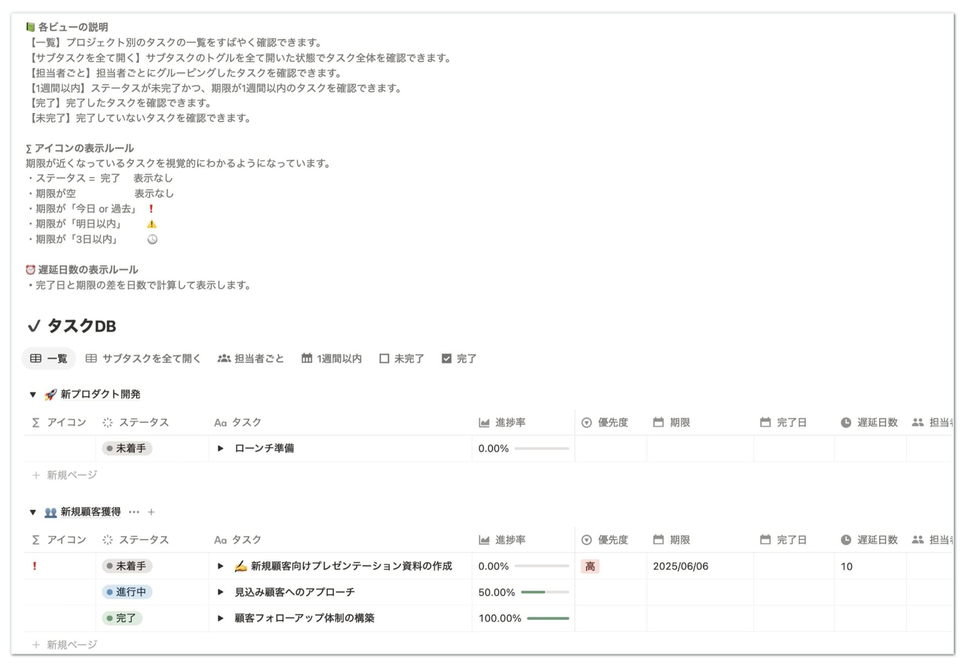The height and width of the screenshot is (669, 966).
Task: Click the checkmark icon beside タスクDB title
Action: [x=34, y=326]
